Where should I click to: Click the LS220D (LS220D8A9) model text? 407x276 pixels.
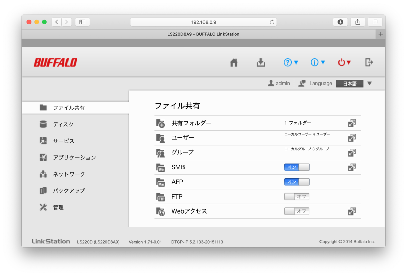pyautogui.click(x=98, y=242)
